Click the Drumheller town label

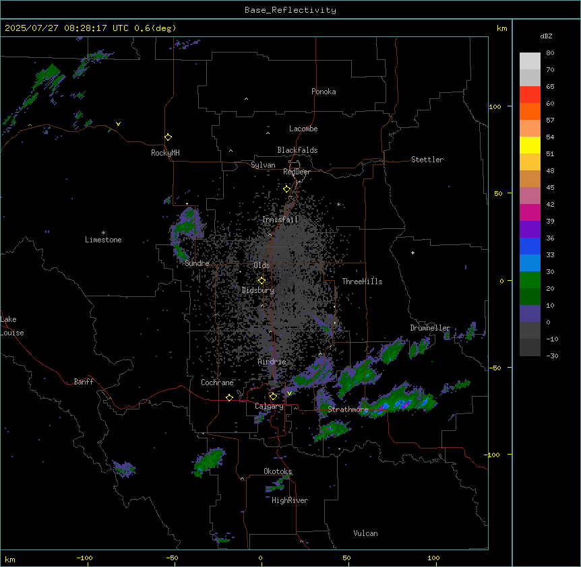click(x=430, y=328)
